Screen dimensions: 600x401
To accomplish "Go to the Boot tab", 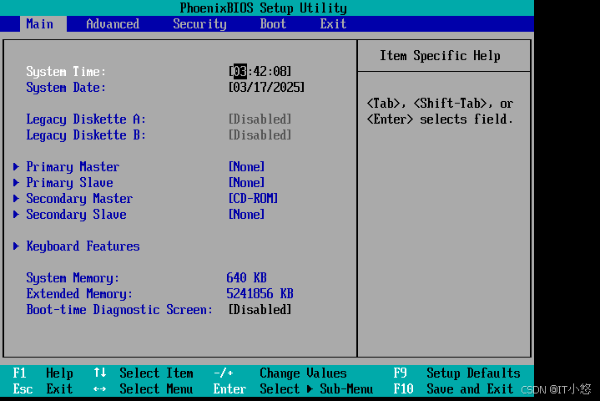I will 273,23.
